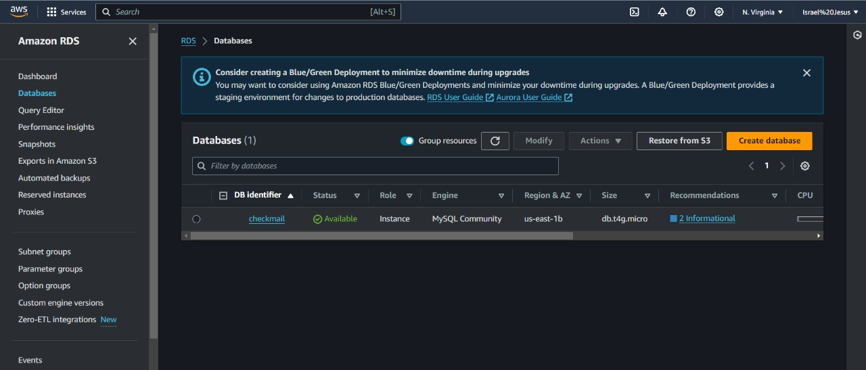The width and height of the screenshot is (866, 370).
Task: Open the notifications bell
Action: coord(662,12)
